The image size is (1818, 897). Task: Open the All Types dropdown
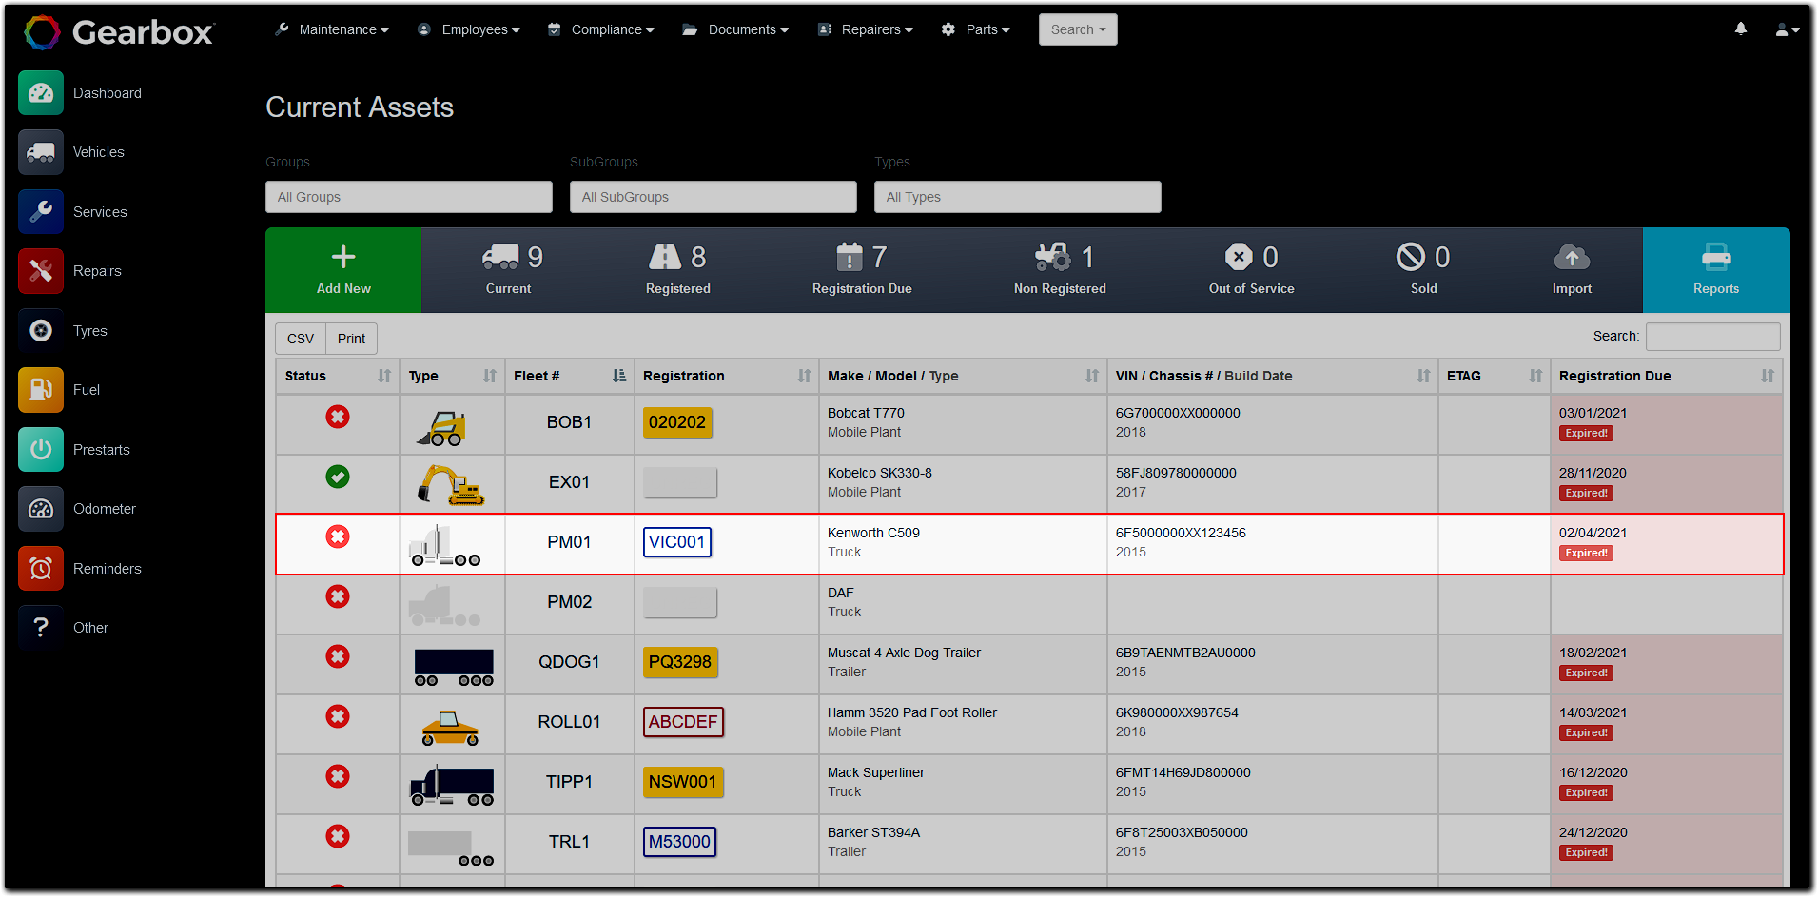coord(1018,197)
